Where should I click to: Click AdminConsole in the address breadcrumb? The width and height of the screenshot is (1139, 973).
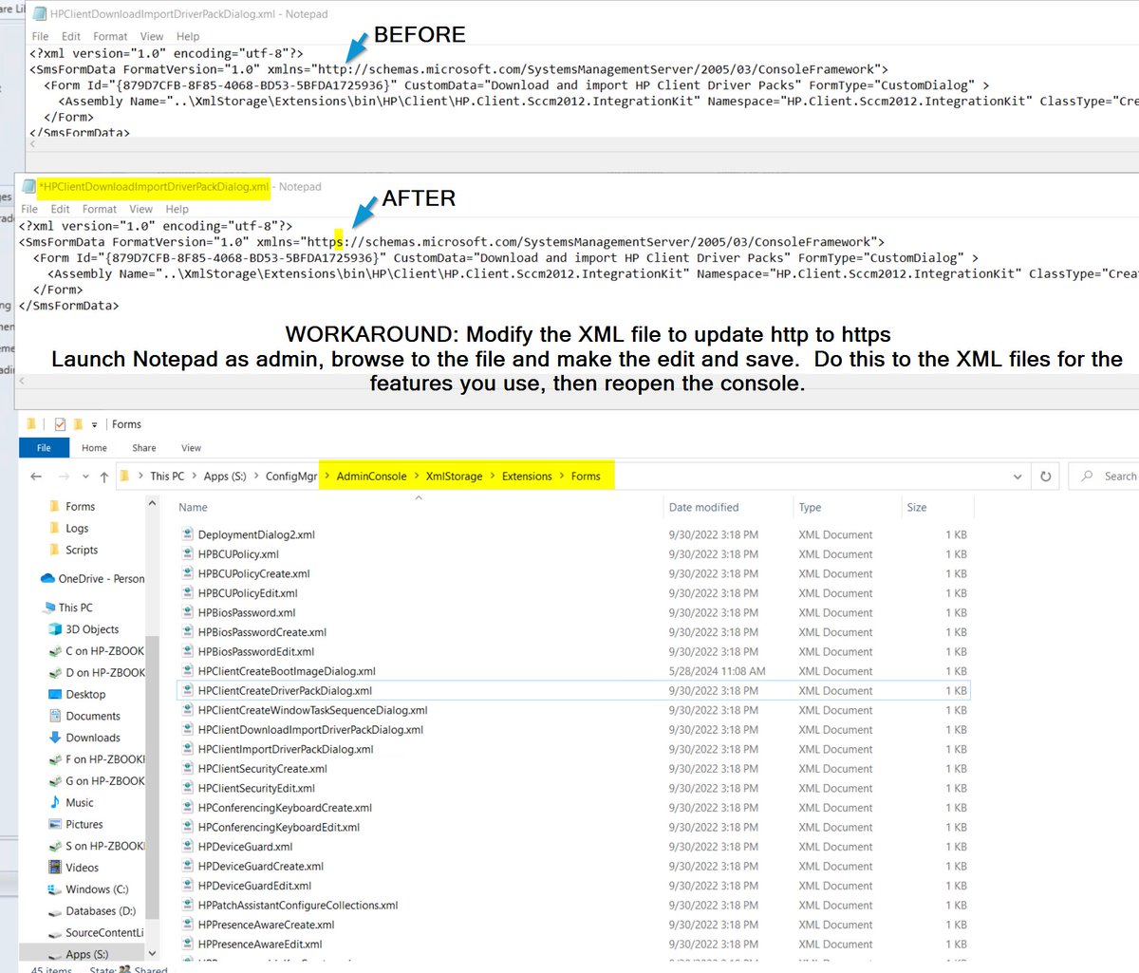click(371, 477)
